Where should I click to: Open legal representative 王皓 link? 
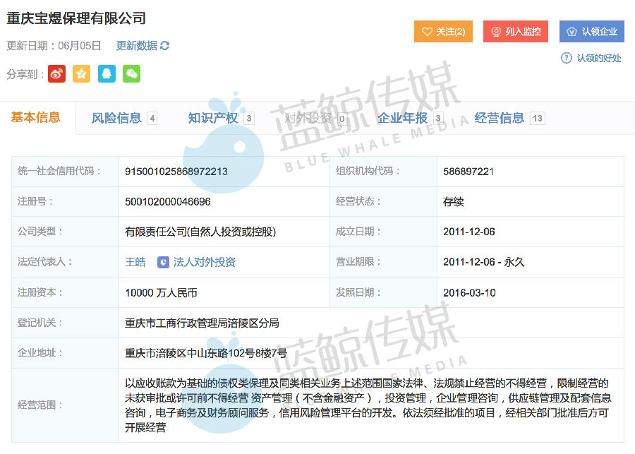135,262
